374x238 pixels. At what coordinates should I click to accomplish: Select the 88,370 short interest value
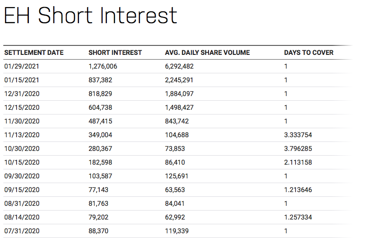[x=98, y=231]
